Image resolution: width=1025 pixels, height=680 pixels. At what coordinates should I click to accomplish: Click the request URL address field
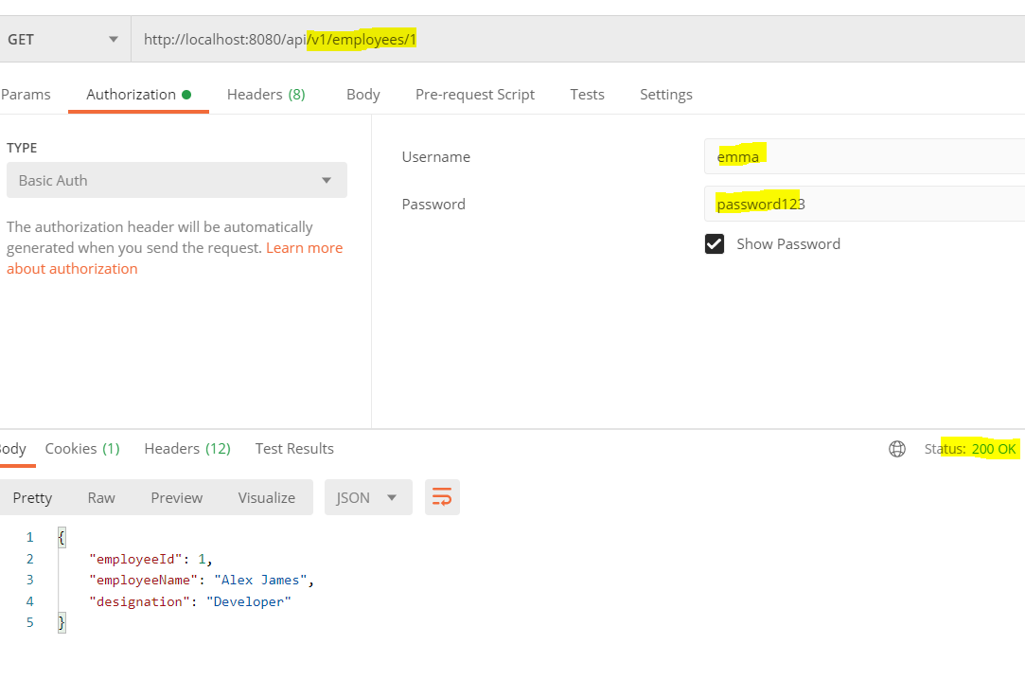click(577, 40)
